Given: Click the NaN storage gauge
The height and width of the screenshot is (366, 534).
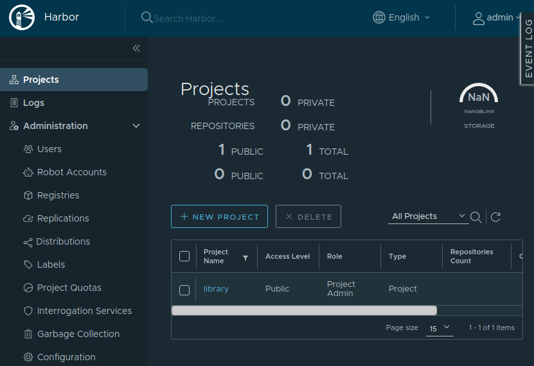Looking at the screenshot, I should click(x=479, y=93).
